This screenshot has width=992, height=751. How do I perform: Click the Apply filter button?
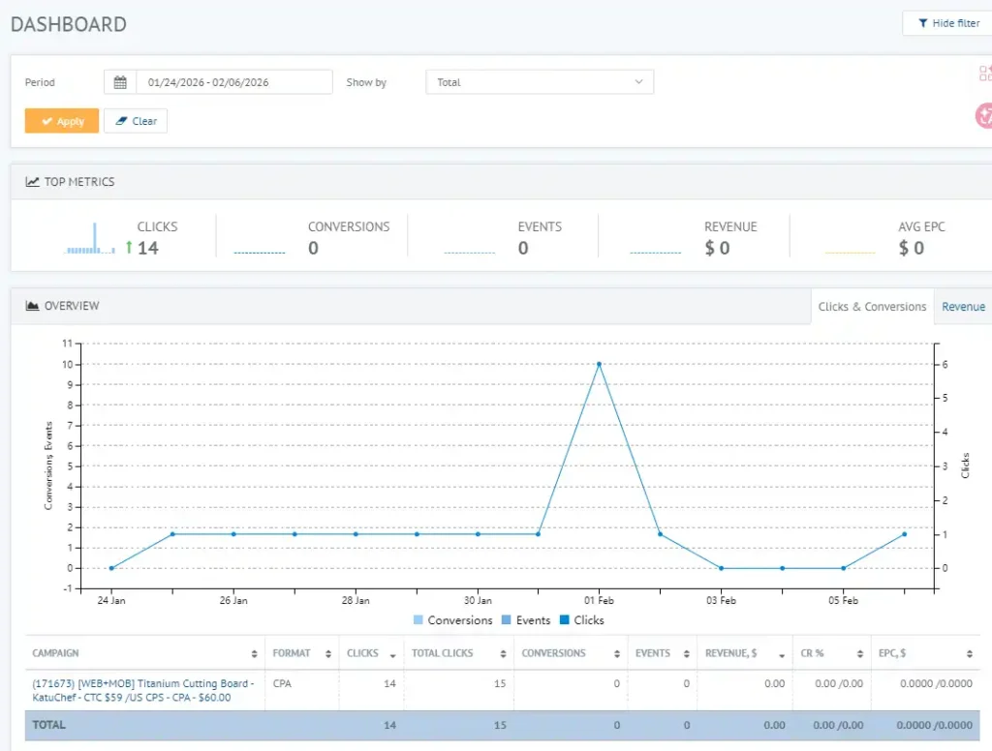(62, 121)
